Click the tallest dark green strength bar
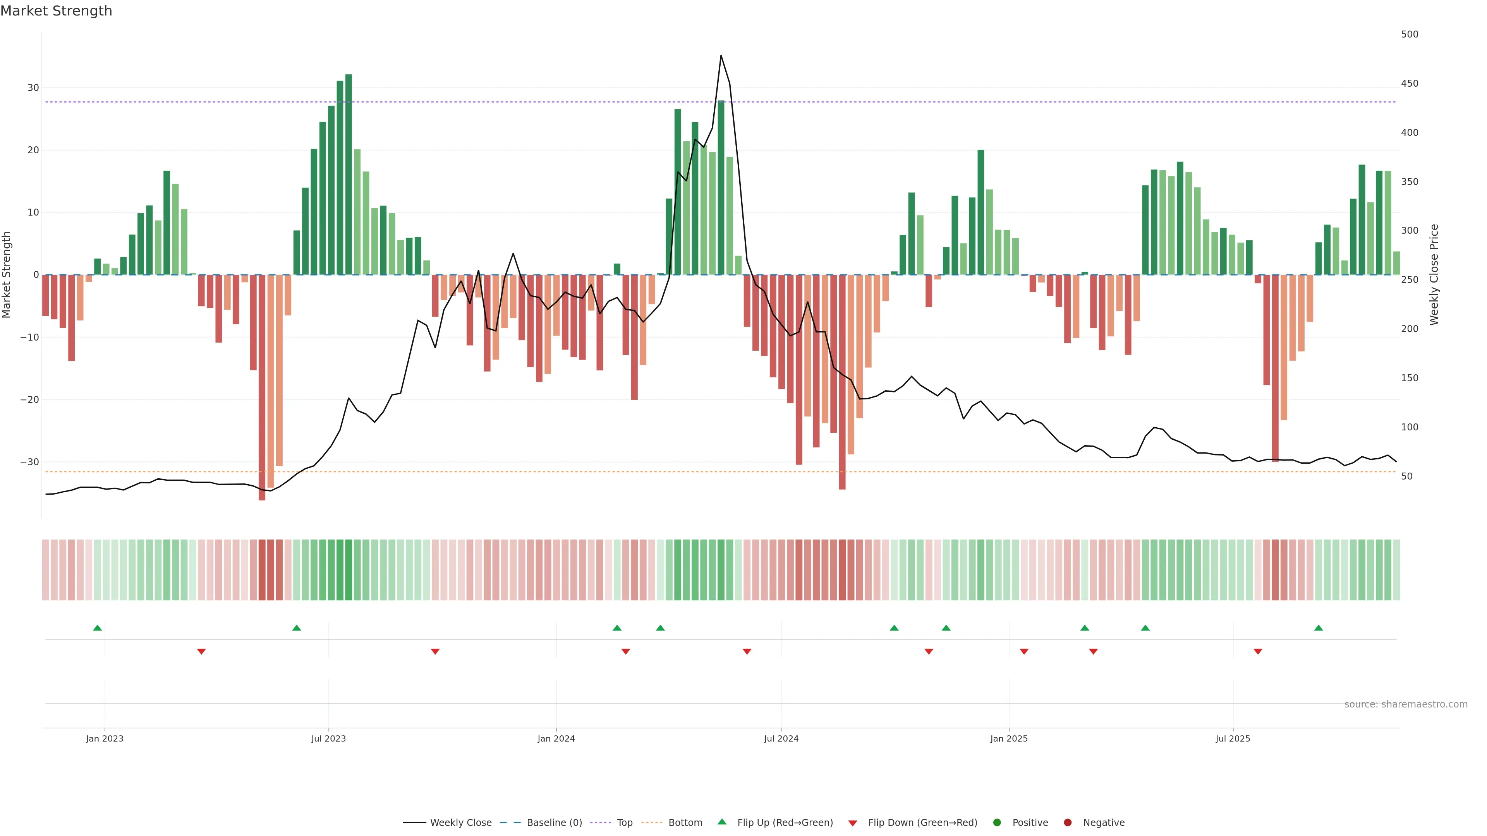This screenshot has width=1487, height=836. click(349, 173)
